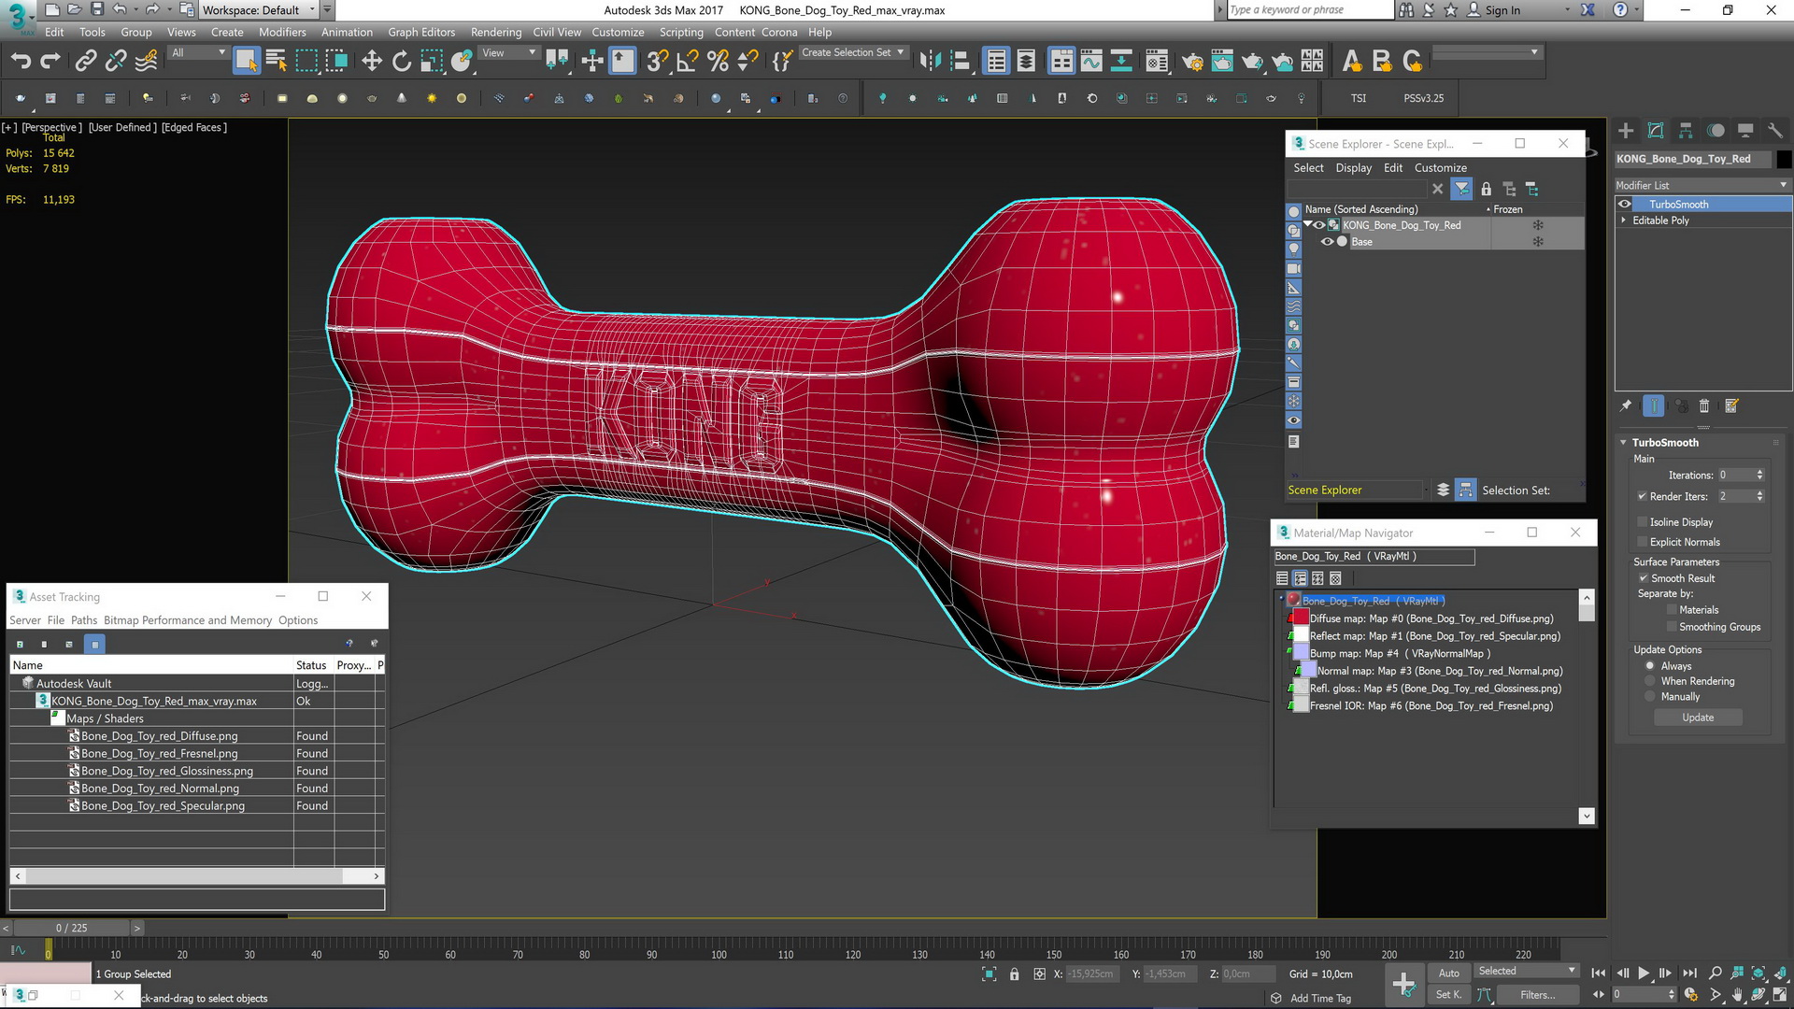Image resolution: width=1794 pixels, height=1009 pixels.
Task: Click Pin Stack icon under modifier list
Action: click(x=1626, y=405)
